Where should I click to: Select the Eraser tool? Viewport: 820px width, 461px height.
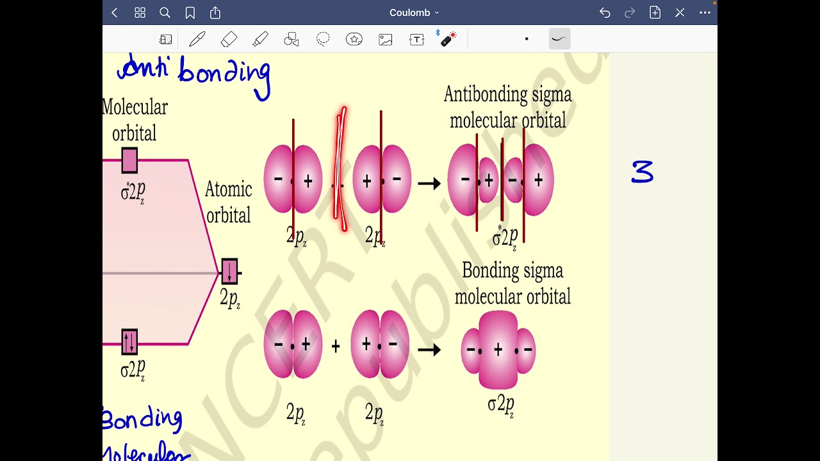coord(229,40)
